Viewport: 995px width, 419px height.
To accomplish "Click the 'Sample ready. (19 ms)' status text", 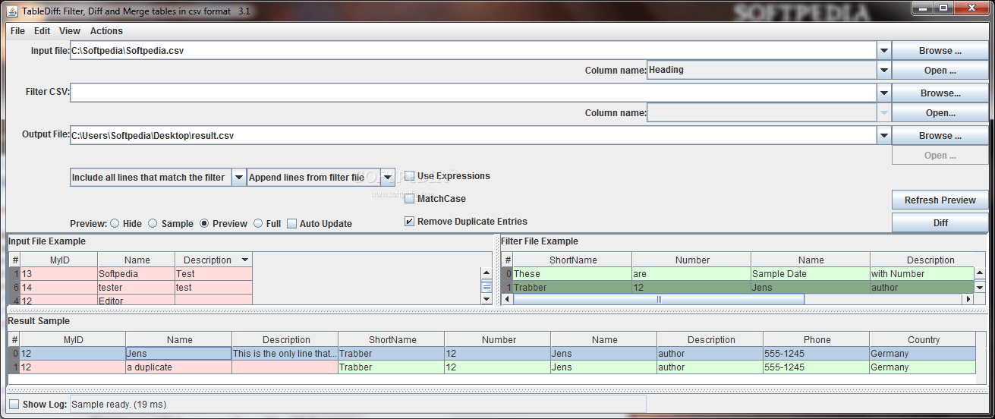I will (x=118, y=405).
